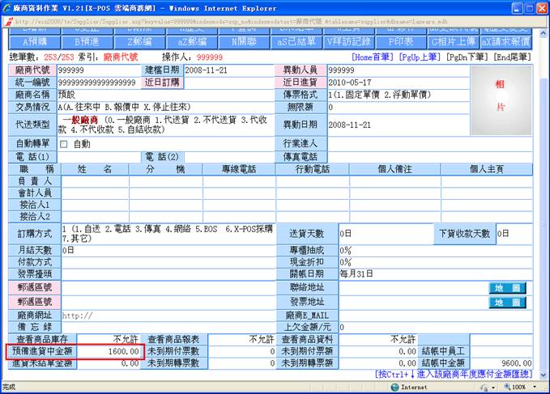
Task: Open the 地圖 map button beside 發票地址
Action: pos(507,302)
